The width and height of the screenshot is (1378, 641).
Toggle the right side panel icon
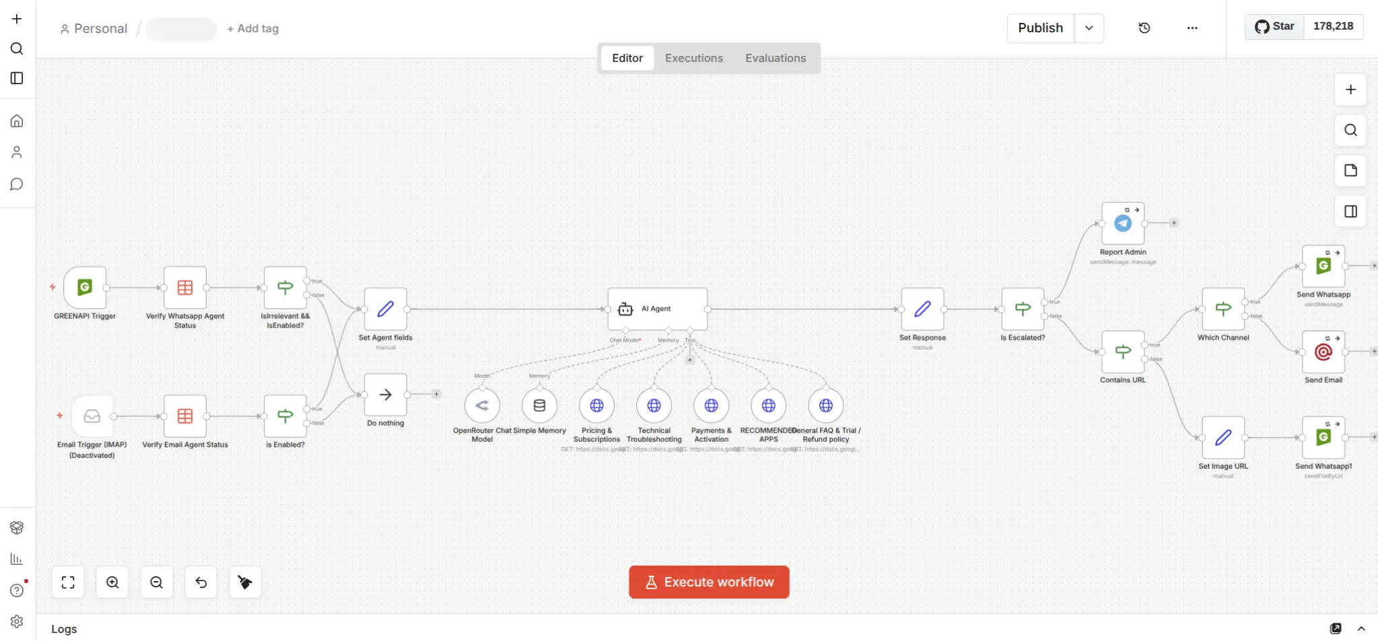pyautogui.click(x=1350, y=212)
